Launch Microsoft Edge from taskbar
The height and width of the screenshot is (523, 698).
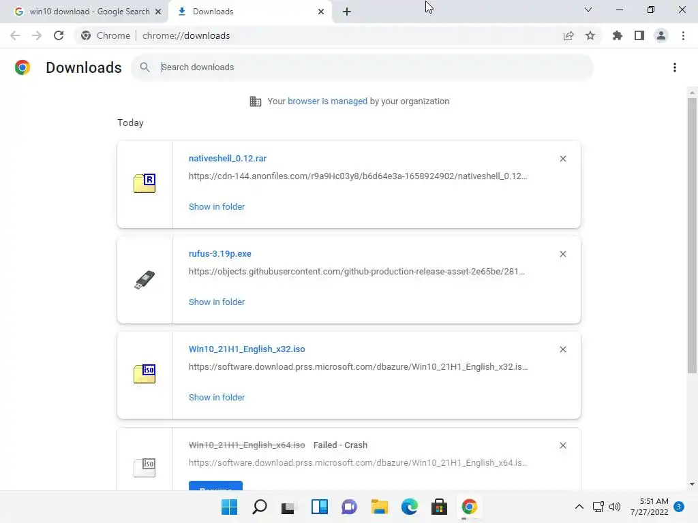click(410, 507)
